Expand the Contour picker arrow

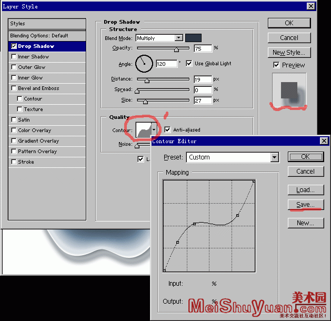point(154,129)
